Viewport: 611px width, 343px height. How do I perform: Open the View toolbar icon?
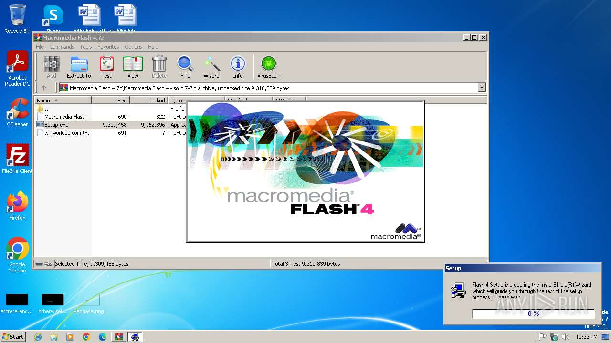[133, 67]
